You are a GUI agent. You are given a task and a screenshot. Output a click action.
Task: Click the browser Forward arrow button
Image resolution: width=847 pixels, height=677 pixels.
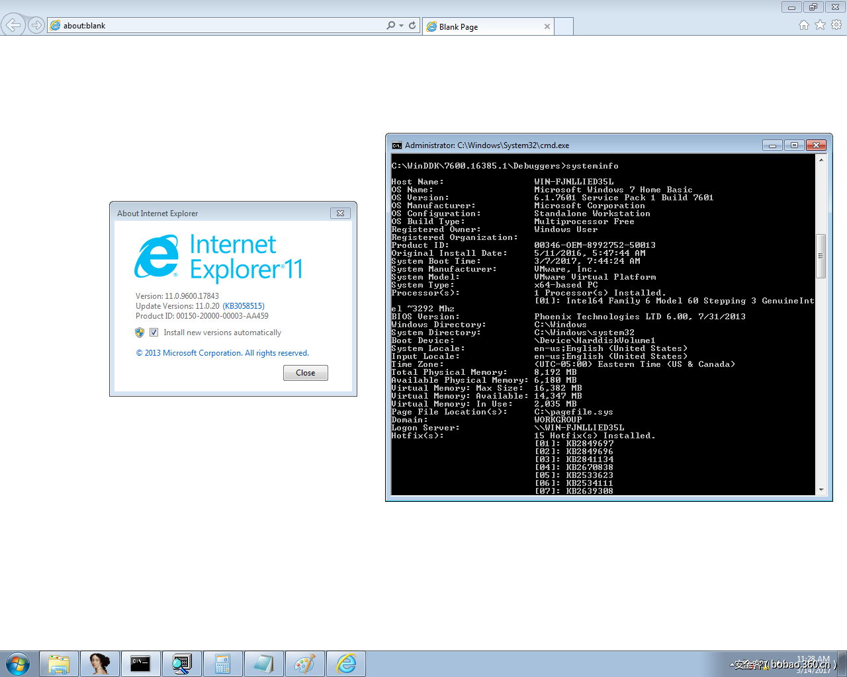pyautogui.click(x=36, y=25)
